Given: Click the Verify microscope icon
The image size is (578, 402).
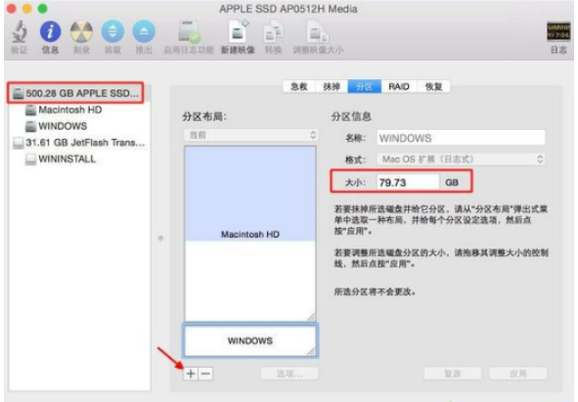Looking at the screenshot, I should 20,31.
